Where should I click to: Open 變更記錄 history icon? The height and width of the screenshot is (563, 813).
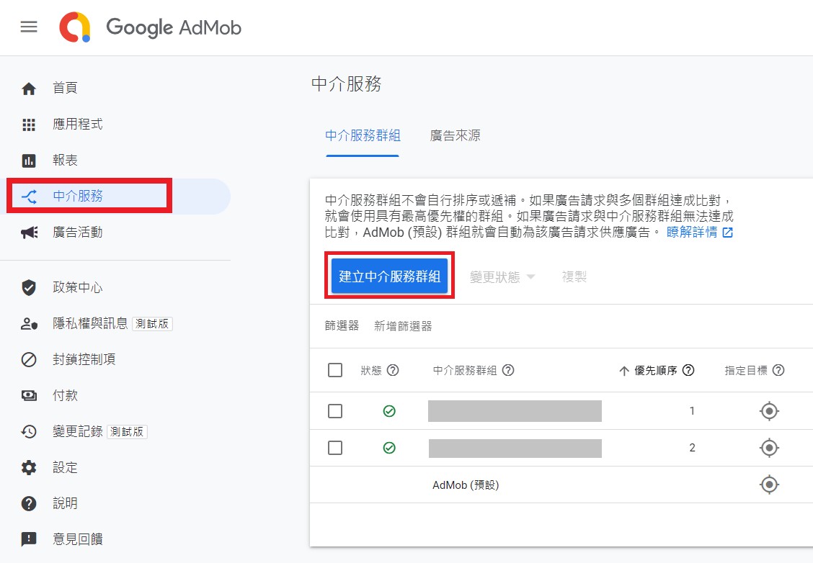point(29,431)
